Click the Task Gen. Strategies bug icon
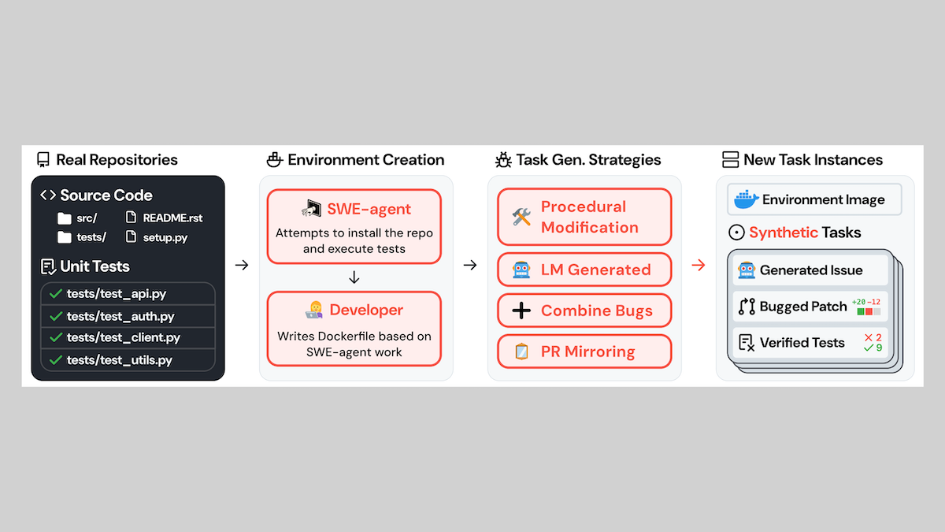Viewport: 945px width, 532px height. tap(503, 160)
